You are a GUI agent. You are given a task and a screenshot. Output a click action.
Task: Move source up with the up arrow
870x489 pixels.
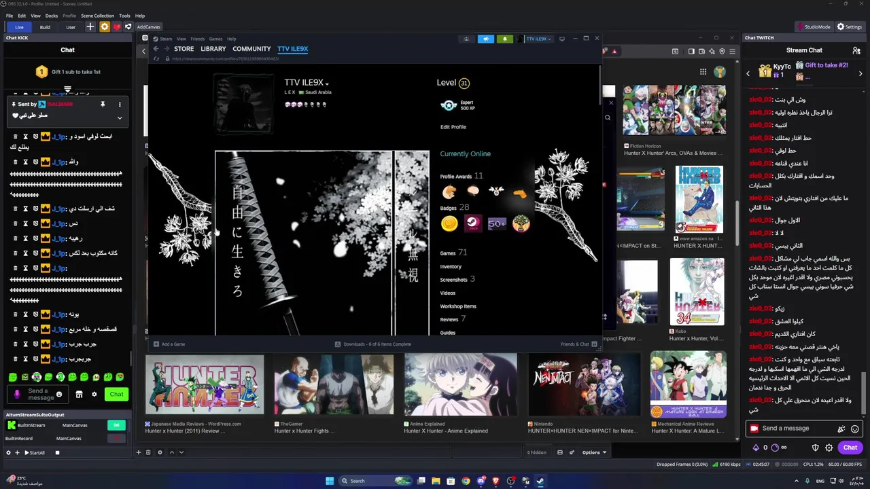[171, 452]
